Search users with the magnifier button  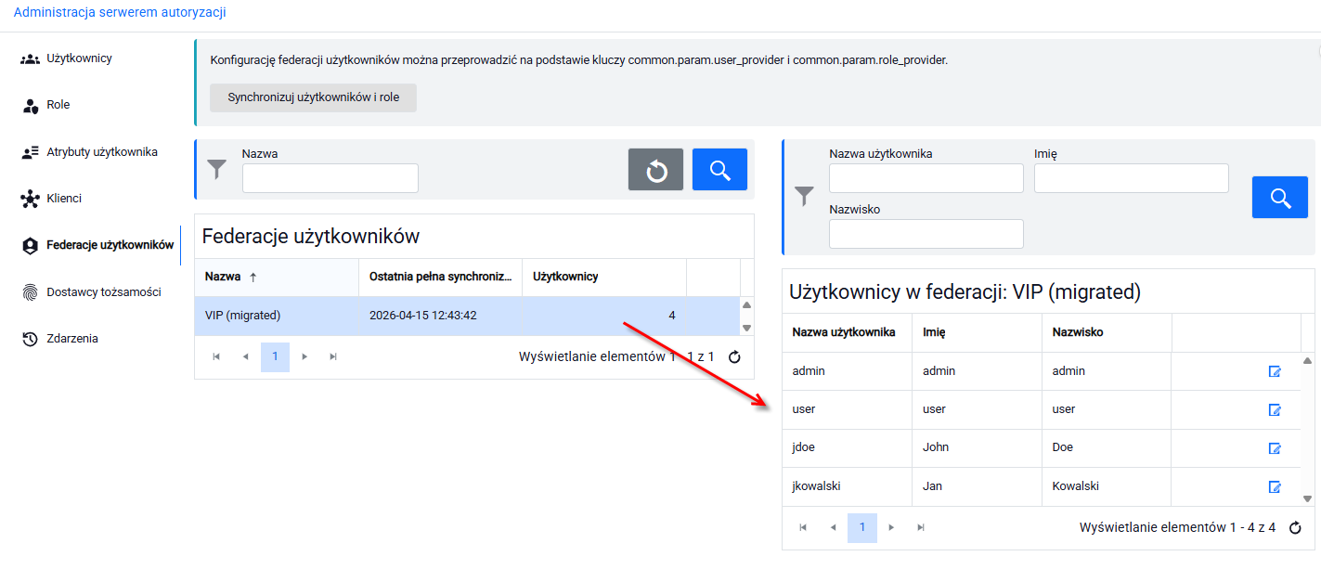click(1280, 198)
